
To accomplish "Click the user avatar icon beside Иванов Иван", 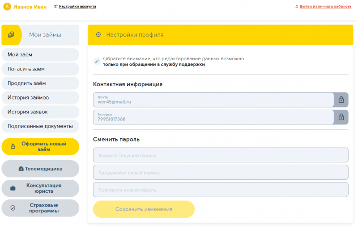I will (x=7, y=7).
